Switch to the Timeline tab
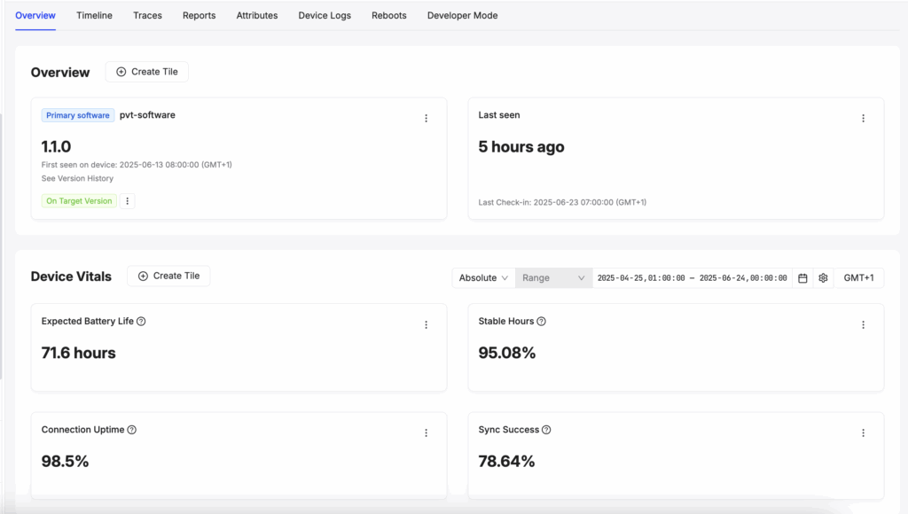The height and width of the screenshot is (514, 908). (x=94, y=16)
